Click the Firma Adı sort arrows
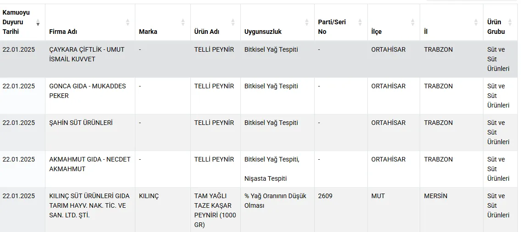527x232 pixels. click(x=128, y=22)
